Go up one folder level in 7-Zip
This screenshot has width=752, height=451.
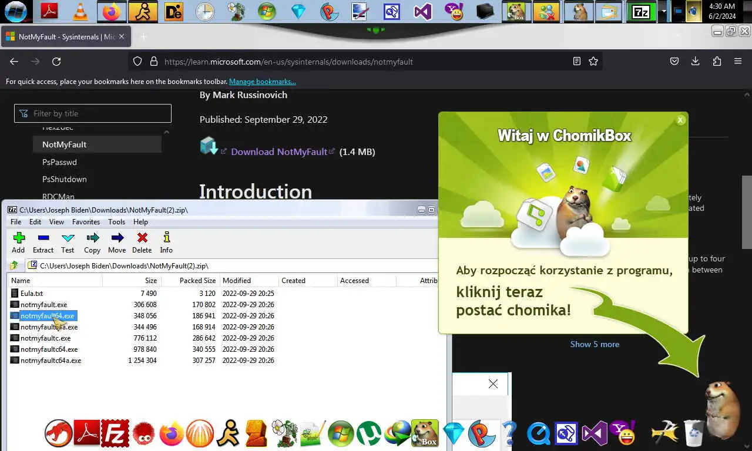[x=14, y=265]
